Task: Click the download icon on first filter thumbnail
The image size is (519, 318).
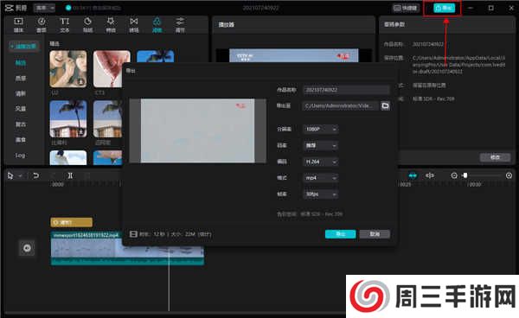Action: [x=80, y=81]
